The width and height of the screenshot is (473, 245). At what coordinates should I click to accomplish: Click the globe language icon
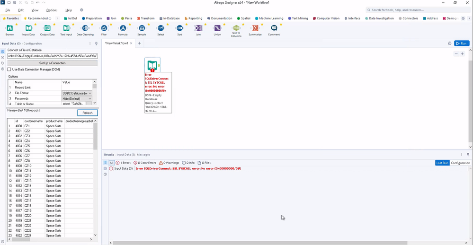[x=81, y=10]
